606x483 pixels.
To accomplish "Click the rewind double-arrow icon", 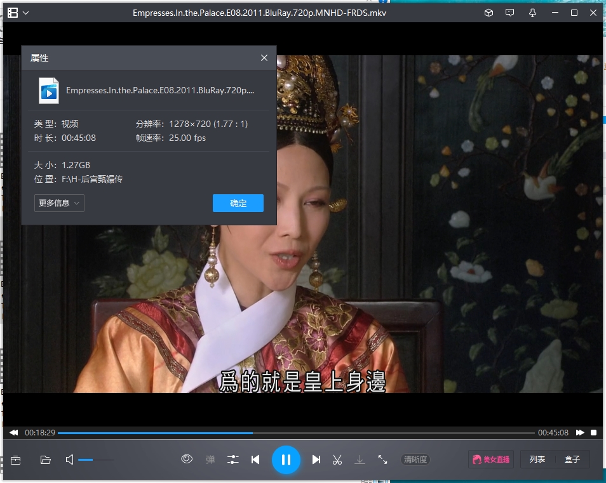I will coord(13,432).
